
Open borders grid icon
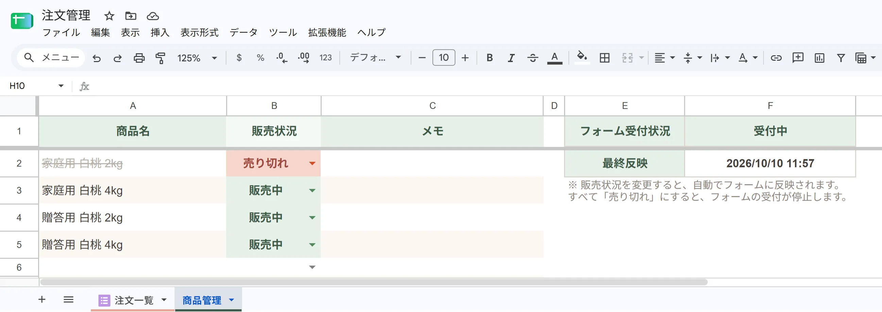pos(605,58)
